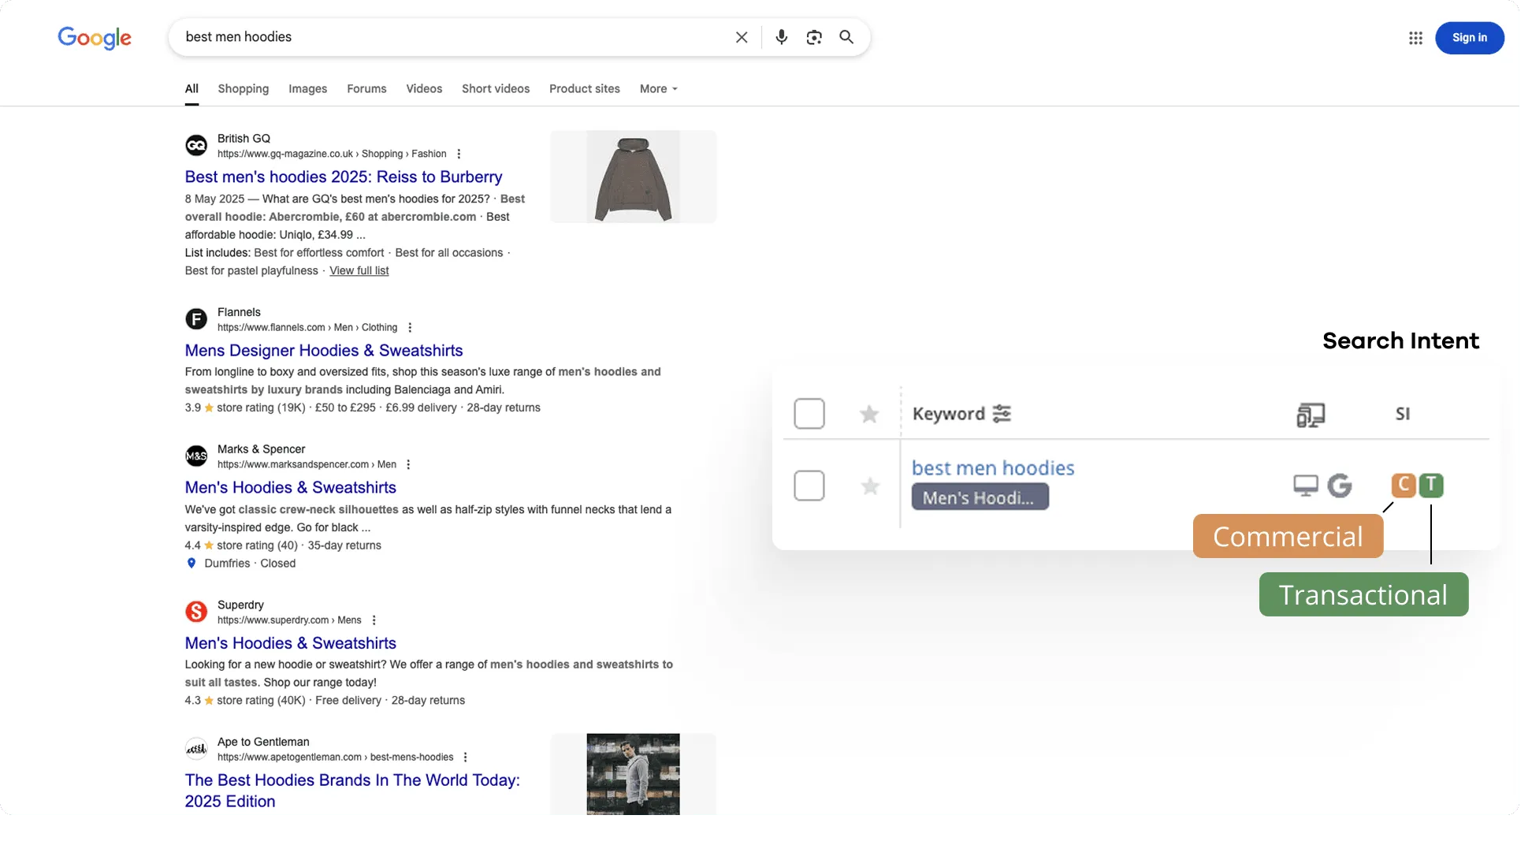Check the best men hoodies keyword checkbox
Image resolution: width=1532 pixels, height=845 pixels.
[809, 486]
